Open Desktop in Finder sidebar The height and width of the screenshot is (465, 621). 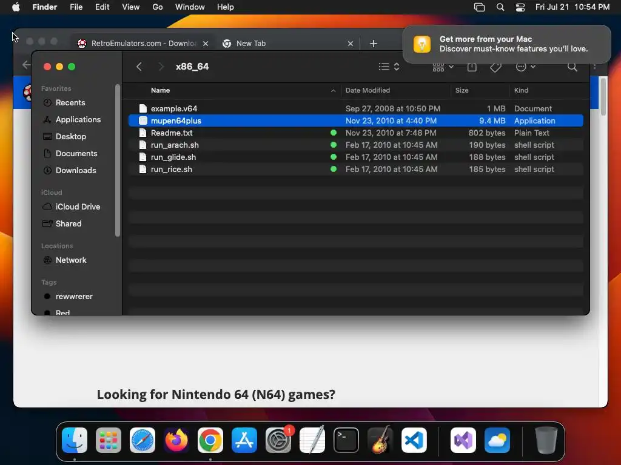click(64, 136)
